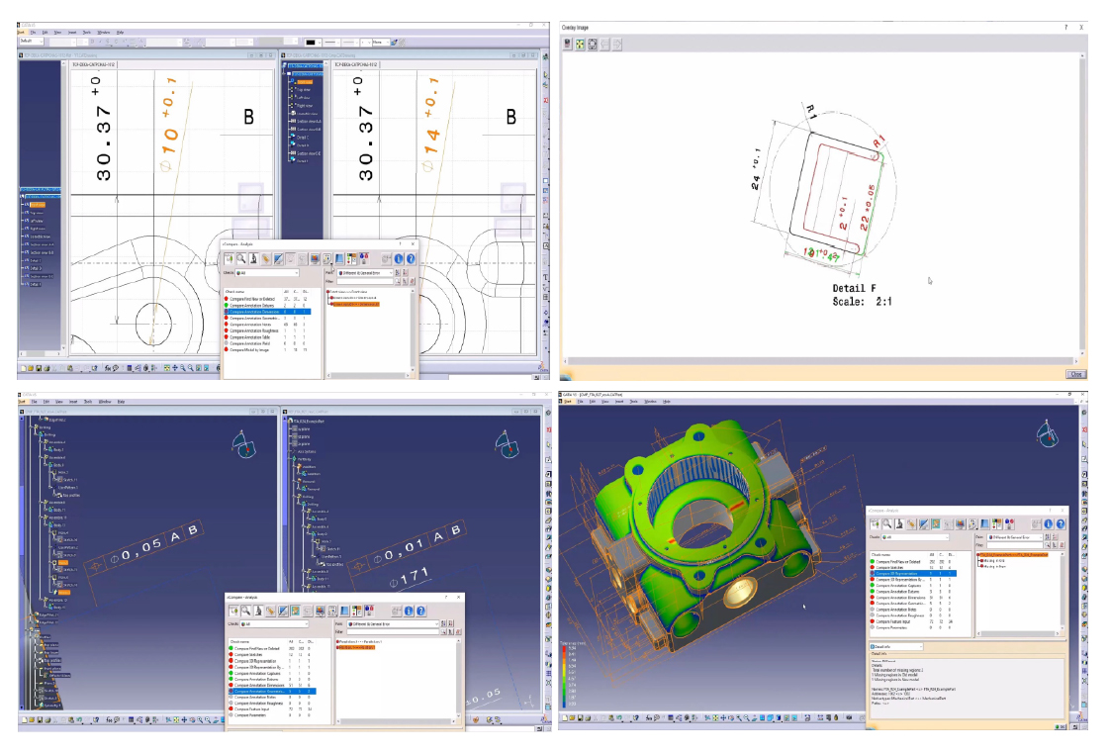Image resolution: width=1109 pixels, height=755 pixels.
Task: Click compass icon in bottom-left left model window
Action: pos(244,443)
